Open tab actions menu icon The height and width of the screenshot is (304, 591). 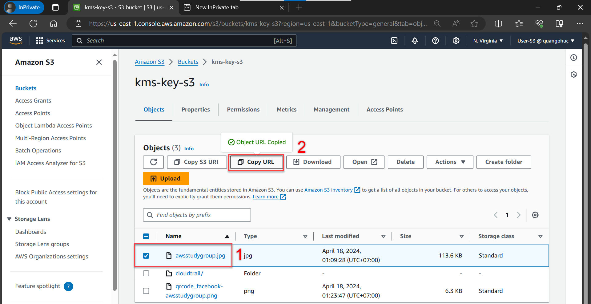[55, 7]
